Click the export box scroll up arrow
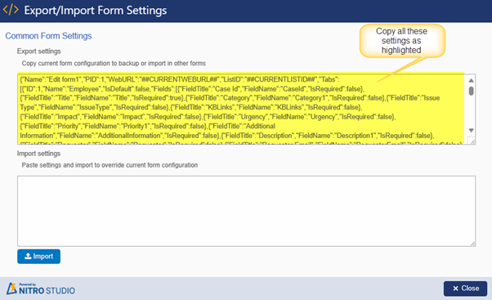 coord(471,81)
